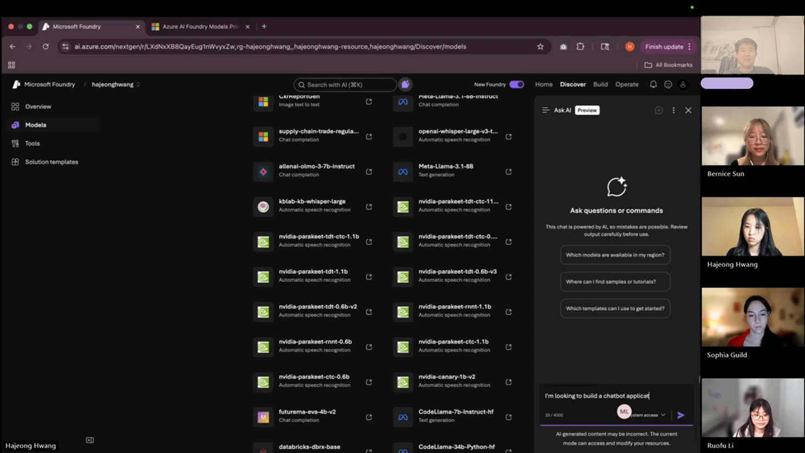The height and width of the screenshot is (453, 805).
Task: Select Tools in the left sidebar
Action: (x=32, y=143)
